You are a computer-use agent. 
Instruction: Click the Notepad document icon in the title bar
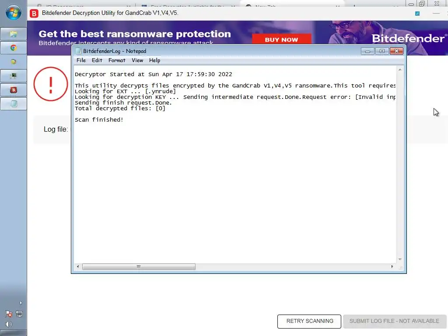78,51
